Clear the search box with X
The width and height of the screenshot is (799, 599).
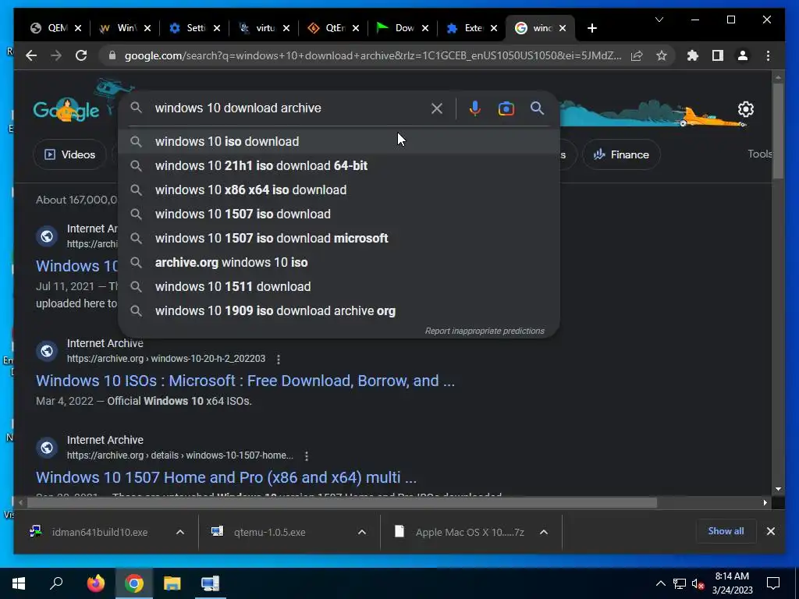click(437, 108)
